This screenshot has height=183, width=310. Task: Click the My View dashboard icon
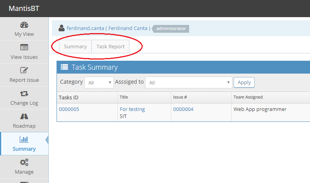24,25
